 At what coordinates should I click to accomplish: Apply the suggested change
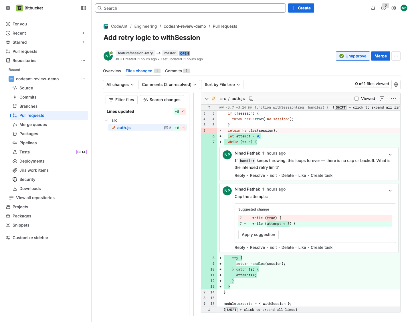point(258,235)
